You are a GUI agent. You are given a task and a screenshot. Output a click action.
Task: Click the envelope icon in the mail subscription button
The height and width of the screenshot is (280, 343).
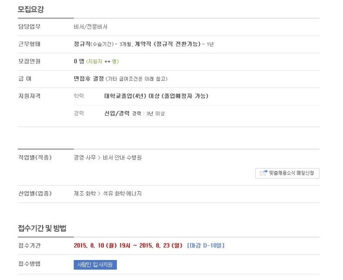(263, 173)
